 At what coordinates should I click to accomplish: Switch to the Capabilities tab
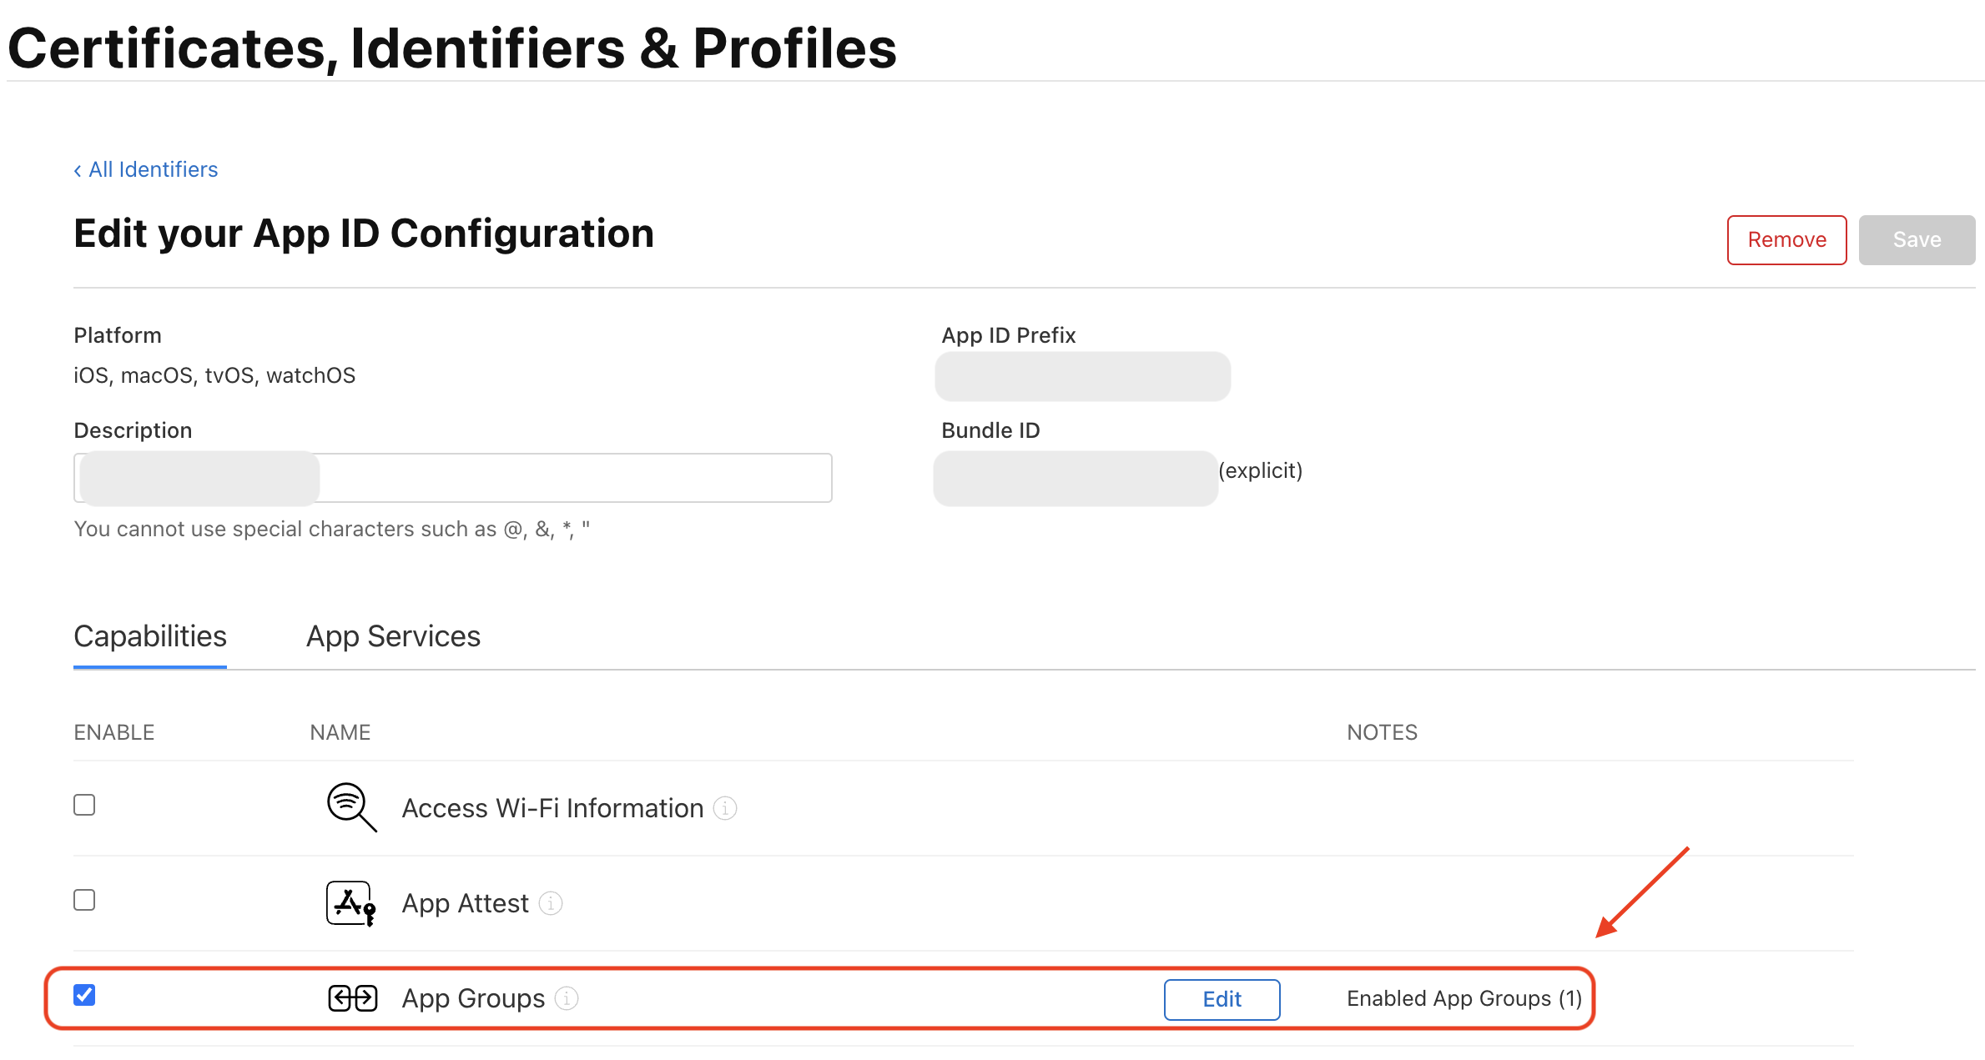point(150,636)
